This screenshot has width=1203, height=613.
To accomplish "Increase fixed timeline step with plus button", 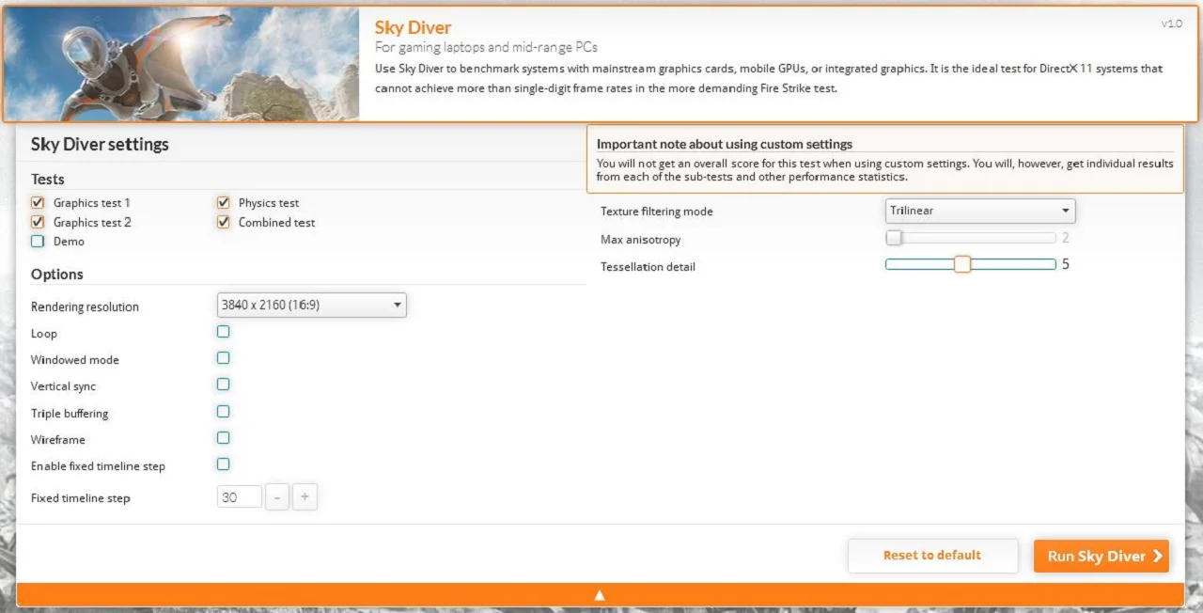I will tap(305, 497).
